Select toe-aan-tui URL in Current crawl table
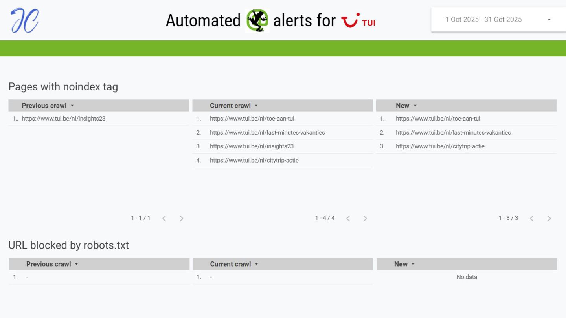The height and width of the screenshot is (318, 566). click(x=252, y=119)
